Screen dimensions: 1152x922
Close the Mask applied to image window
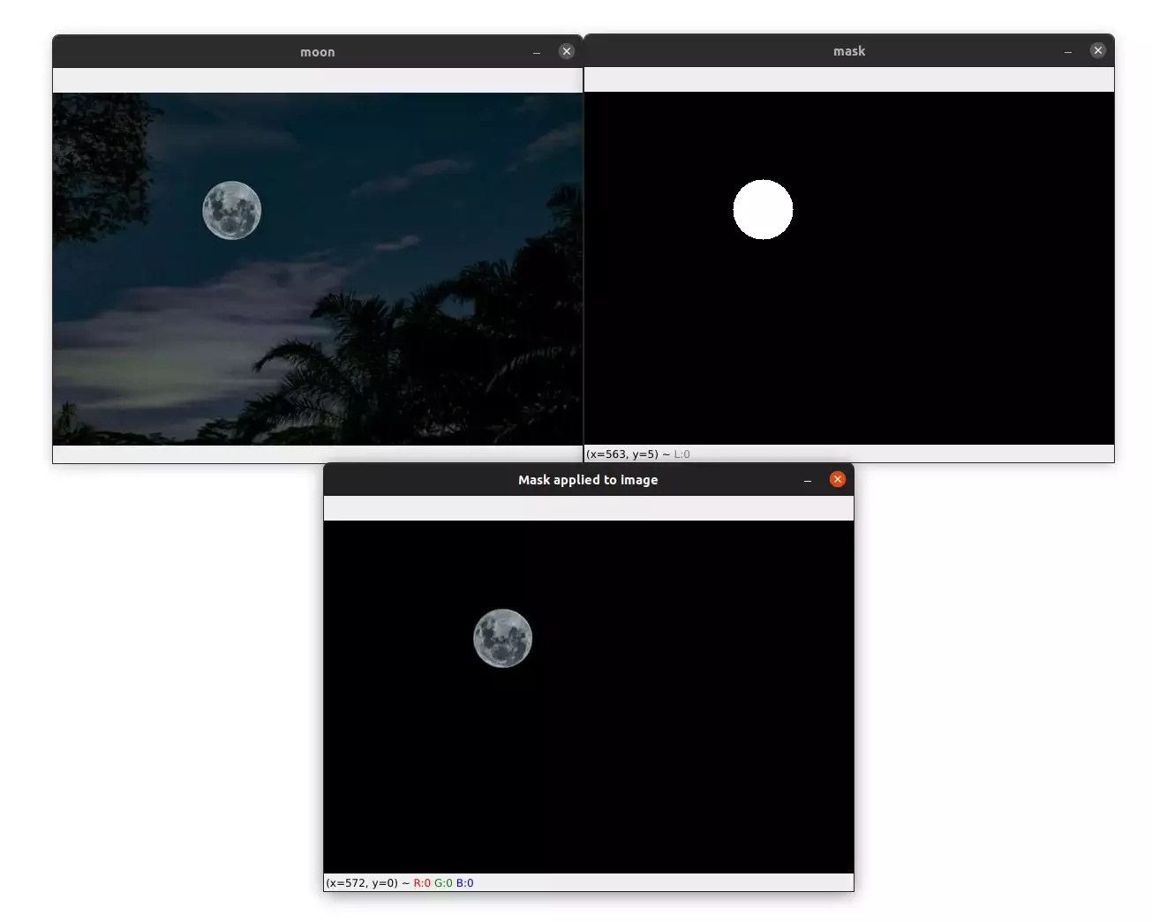[838, 479]
